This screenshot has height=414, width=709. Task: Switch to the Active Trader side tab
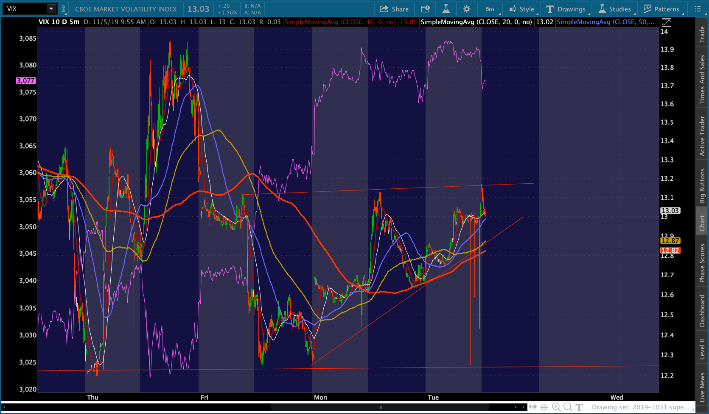702,136
